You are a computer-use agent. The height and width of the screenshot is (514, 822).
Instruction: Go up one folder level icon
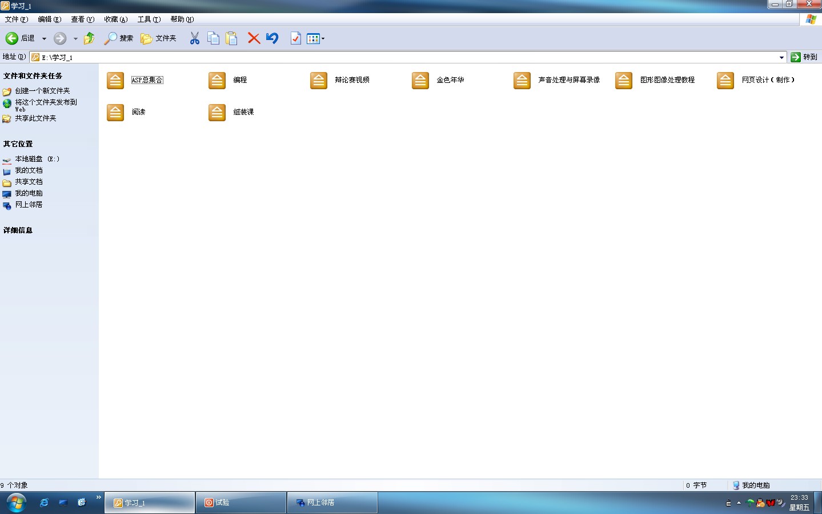pyautogui.click(x=89, y=38)
